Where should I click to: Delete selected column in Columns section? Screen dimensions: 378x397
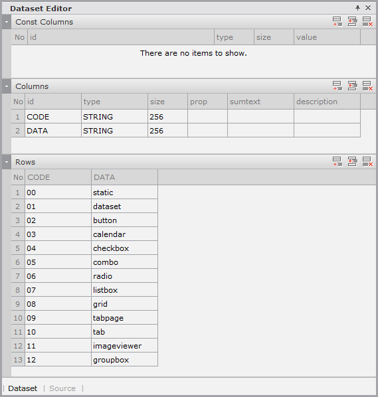367,86
